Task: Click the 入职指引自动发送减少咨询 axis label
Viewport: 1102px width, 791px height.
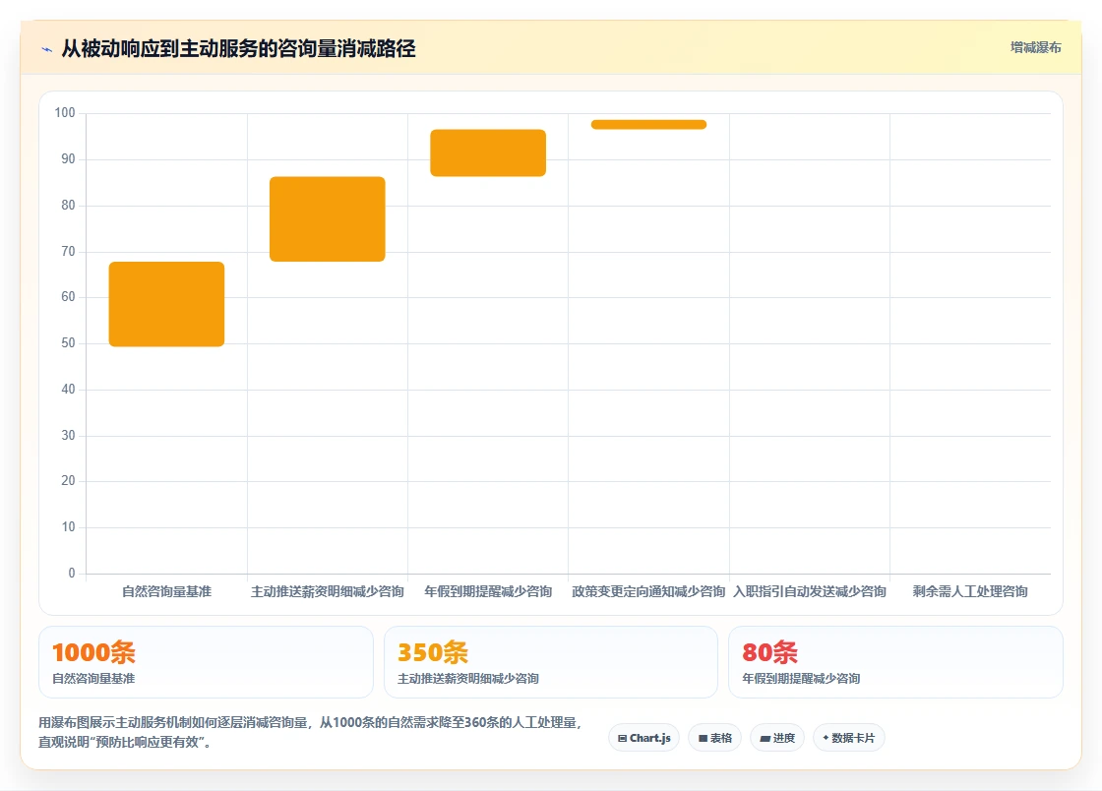Action: tap(810, 591)
